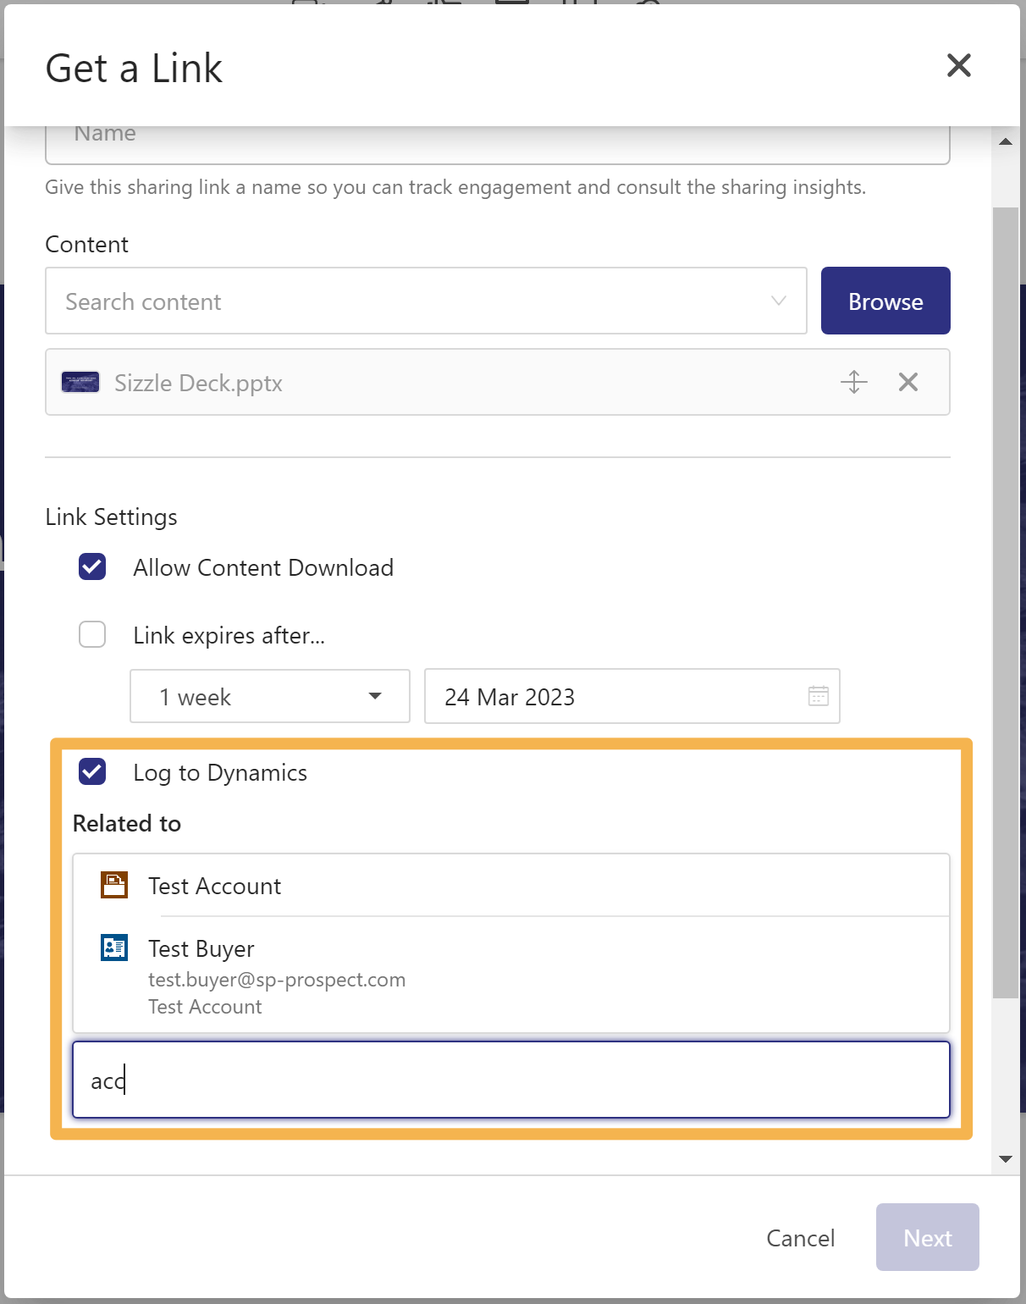Remove Sizzle Deck.pptx from content
Screen dimensions: 1026x1304
coord(907,383)
